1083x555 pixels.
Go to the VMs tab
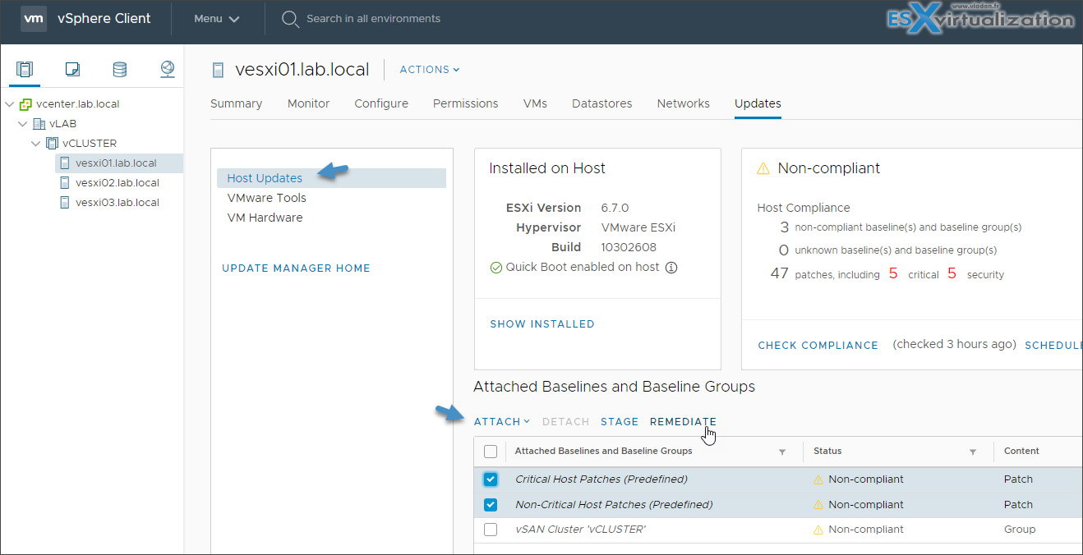pos(535,103)
